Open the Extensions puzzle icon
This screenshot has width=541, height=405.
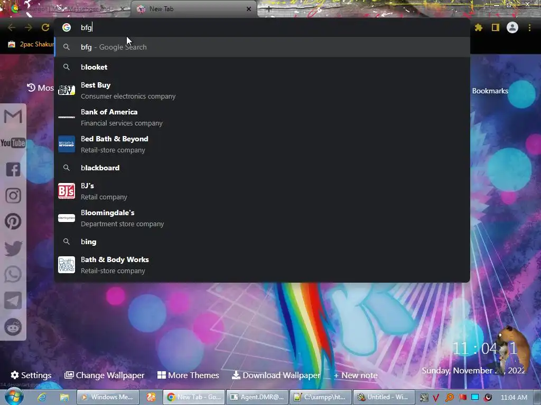478,27
